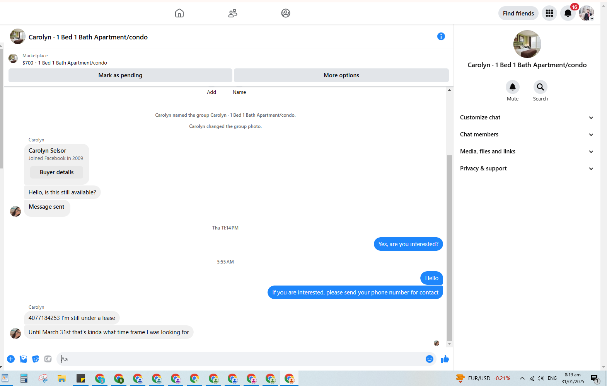Image resolution: width=607 pixels, height=386 pixels.
Task: Show hidden system tray icons
Action: [522, 378]
